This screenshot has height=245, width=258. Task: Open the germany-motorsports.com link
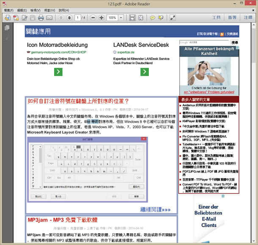coord(58,52)
